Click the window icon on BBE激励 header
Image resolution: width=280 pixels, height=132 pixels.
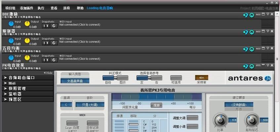(x=263, y=14)
